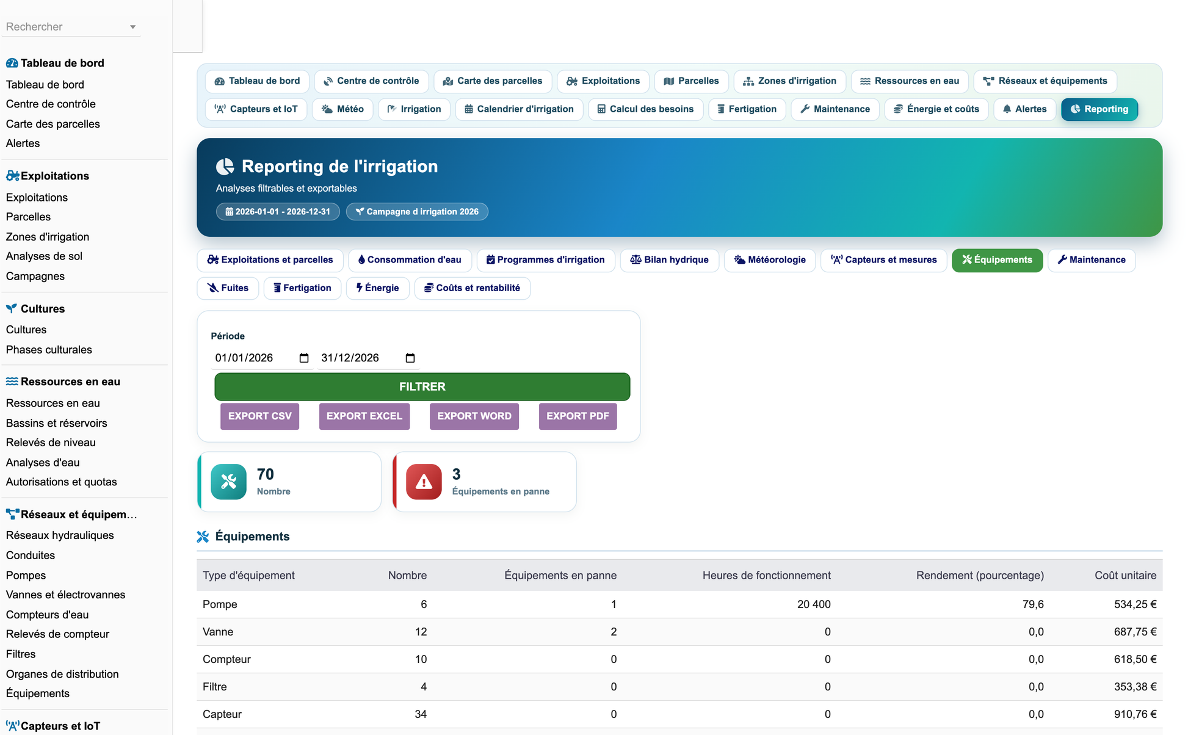The height and width of the screenshot is (735, 1188).
Task: Export the report as PDF
Action: click(578, 416)
